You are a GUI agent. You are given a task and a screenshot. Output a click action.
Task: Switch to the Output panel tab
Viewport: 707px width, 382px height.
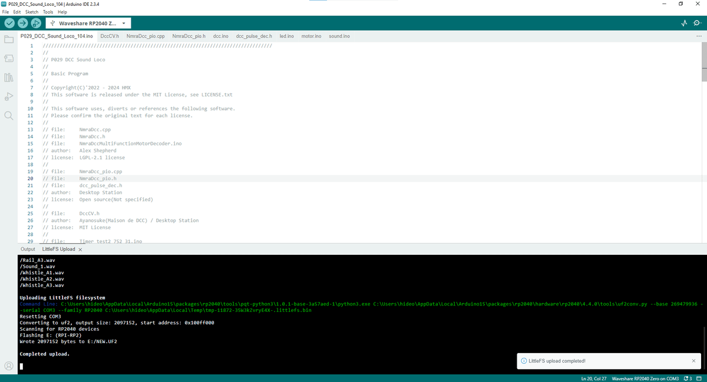pos(28,250)
